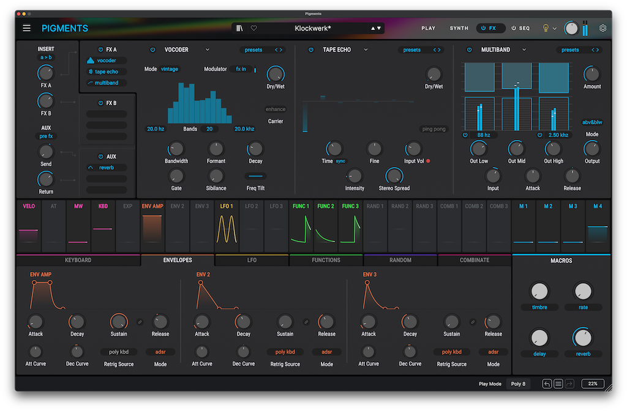Open Multiband presets menu
Viewport: 627px width, 411px height.
coord(570,50)
